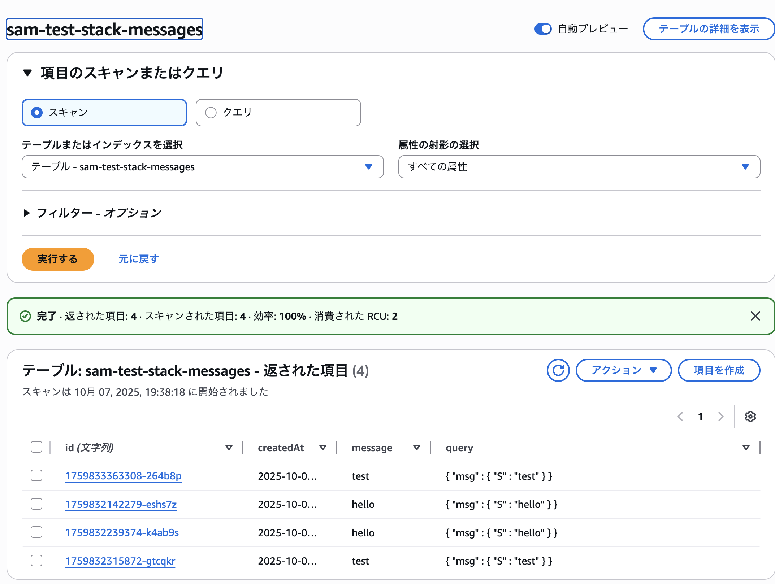Open the アクション menu
This screenshot has width=775, height=584.
623,370
